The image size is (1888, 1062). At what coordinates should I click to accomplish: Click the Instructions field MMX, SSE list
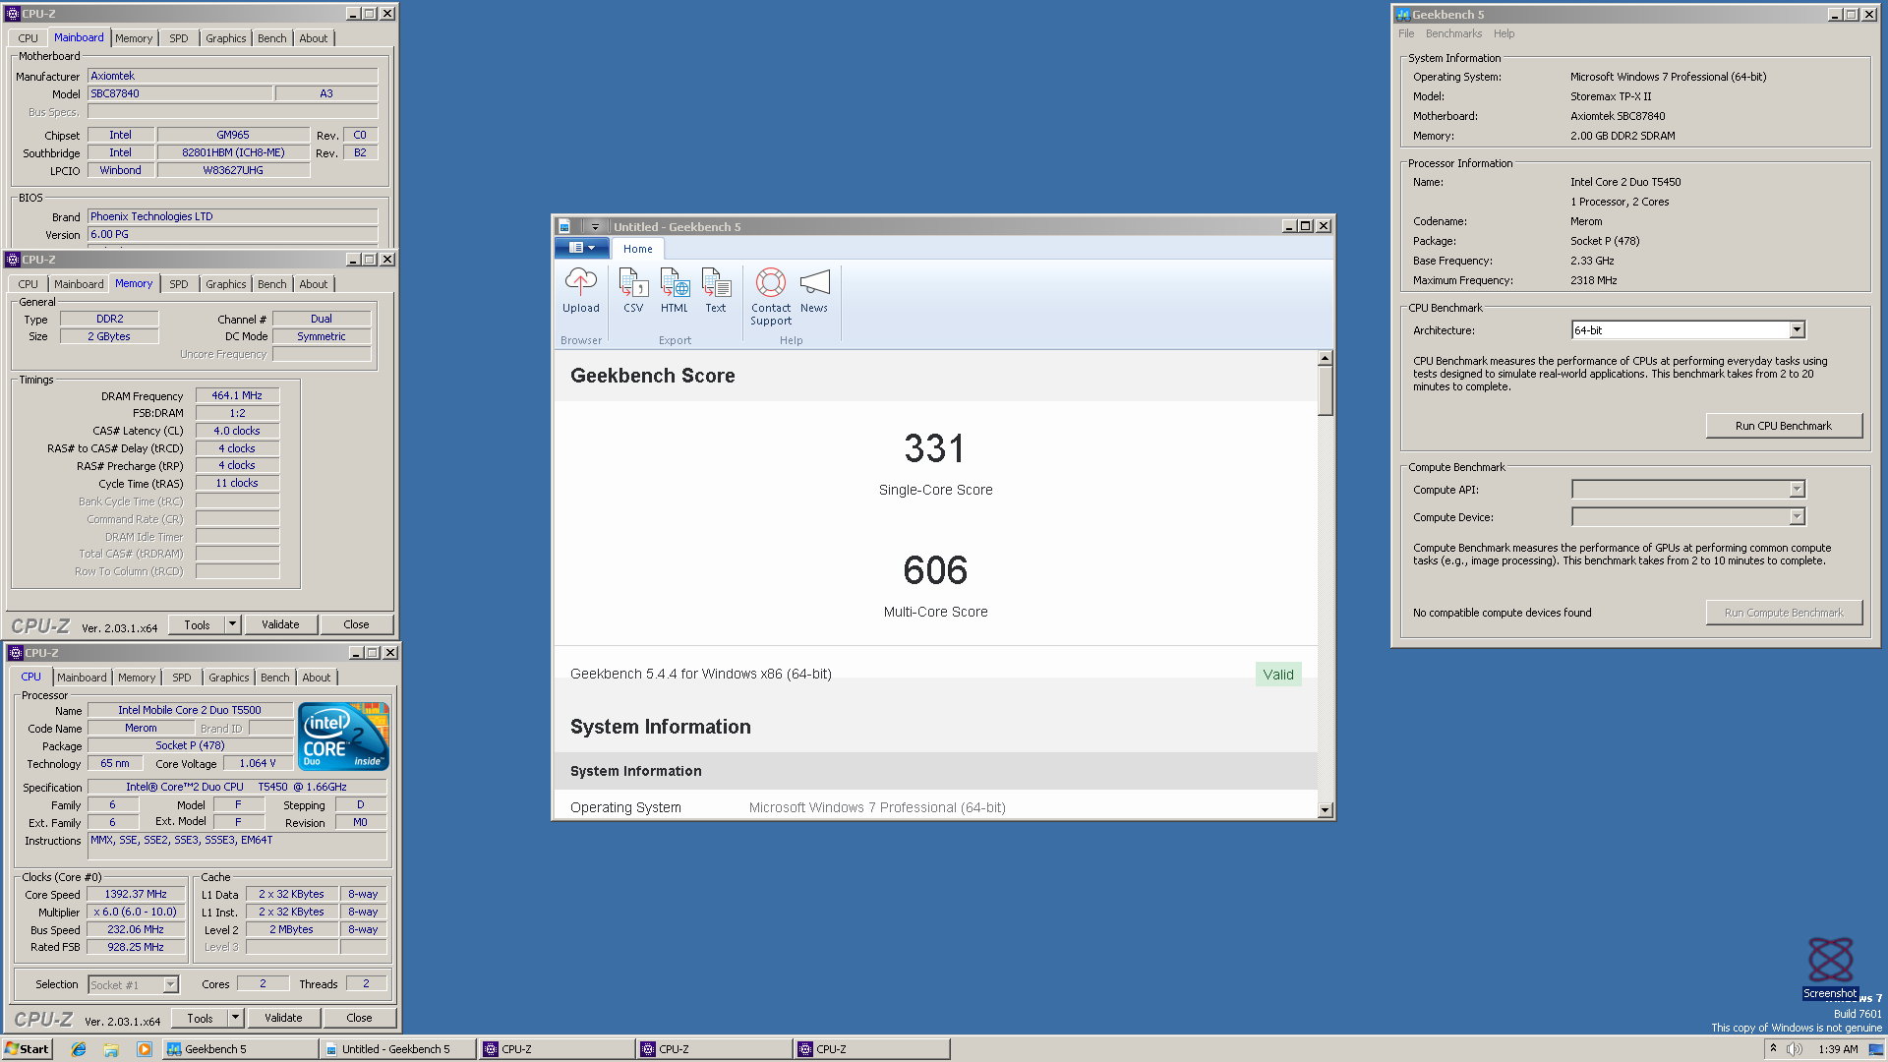[237, 846]
